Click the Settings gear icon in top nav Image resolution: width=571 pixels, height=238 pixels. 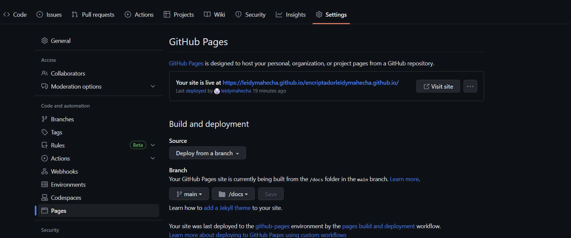tap(319, 14)
